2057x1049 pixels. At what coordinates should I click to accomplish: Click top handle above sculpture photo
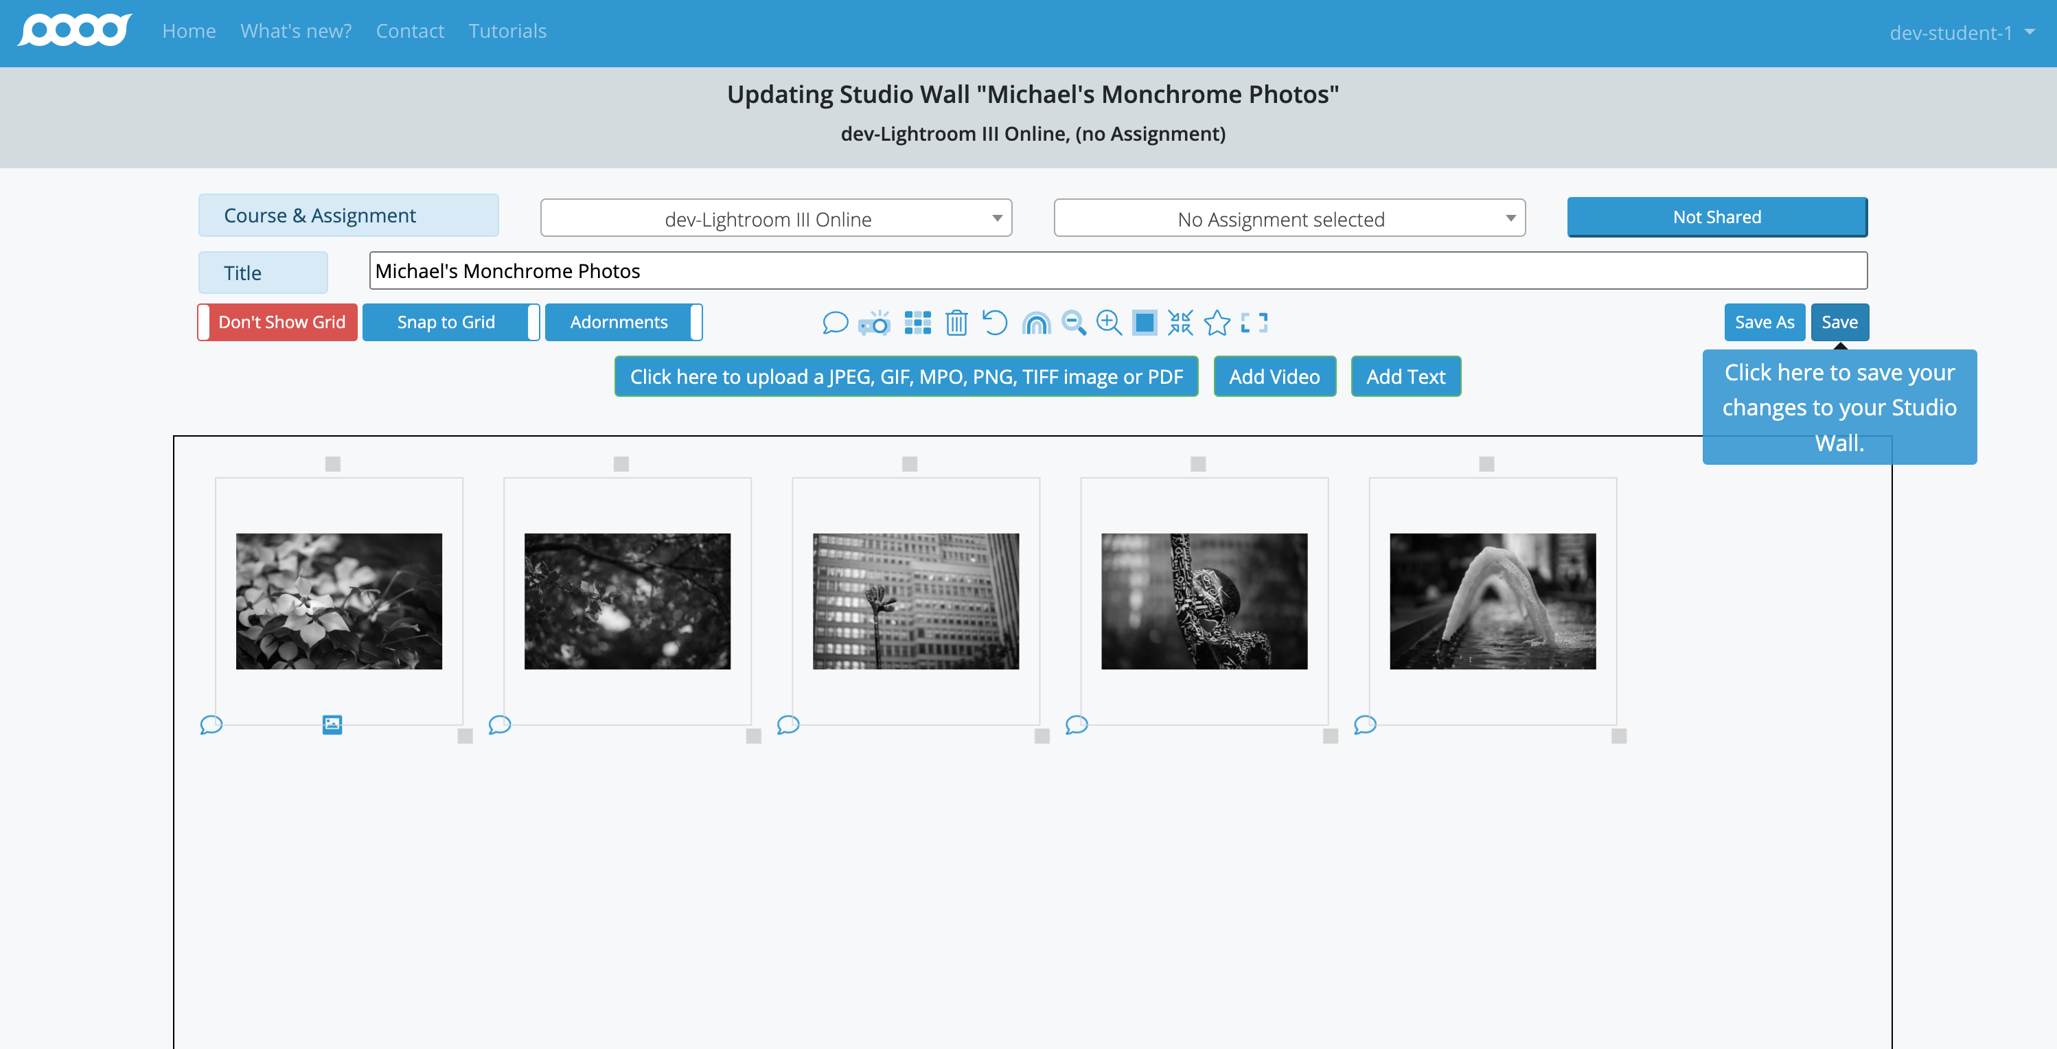[1198, 464]
